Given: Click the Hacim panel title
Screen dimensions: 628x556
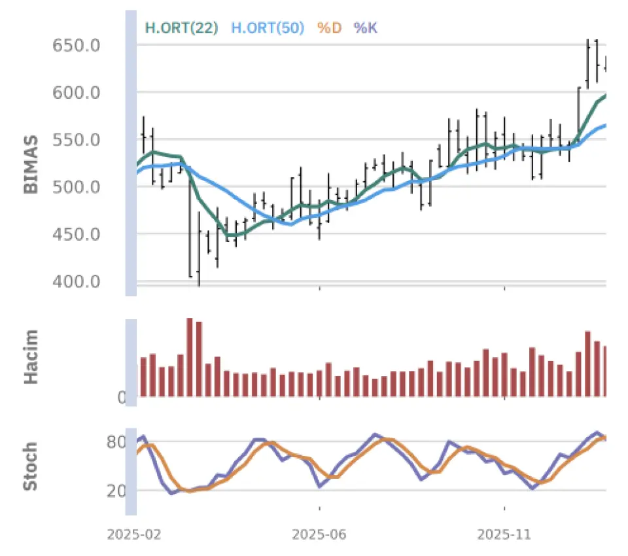Looking at the screenshot, I should click(30, 356).
